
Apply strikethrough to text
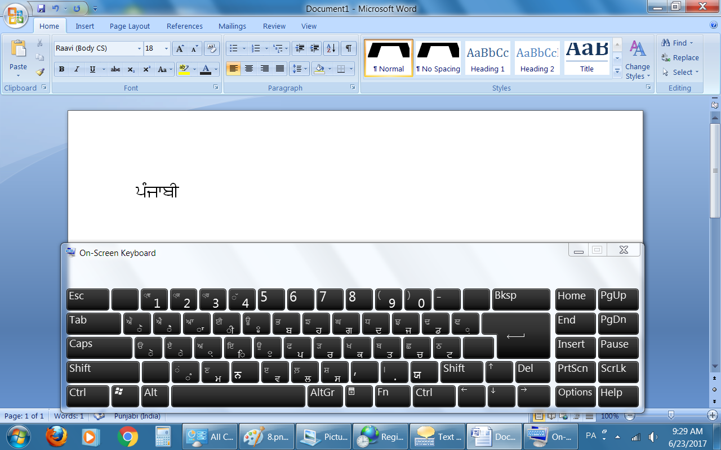[115, 69]
